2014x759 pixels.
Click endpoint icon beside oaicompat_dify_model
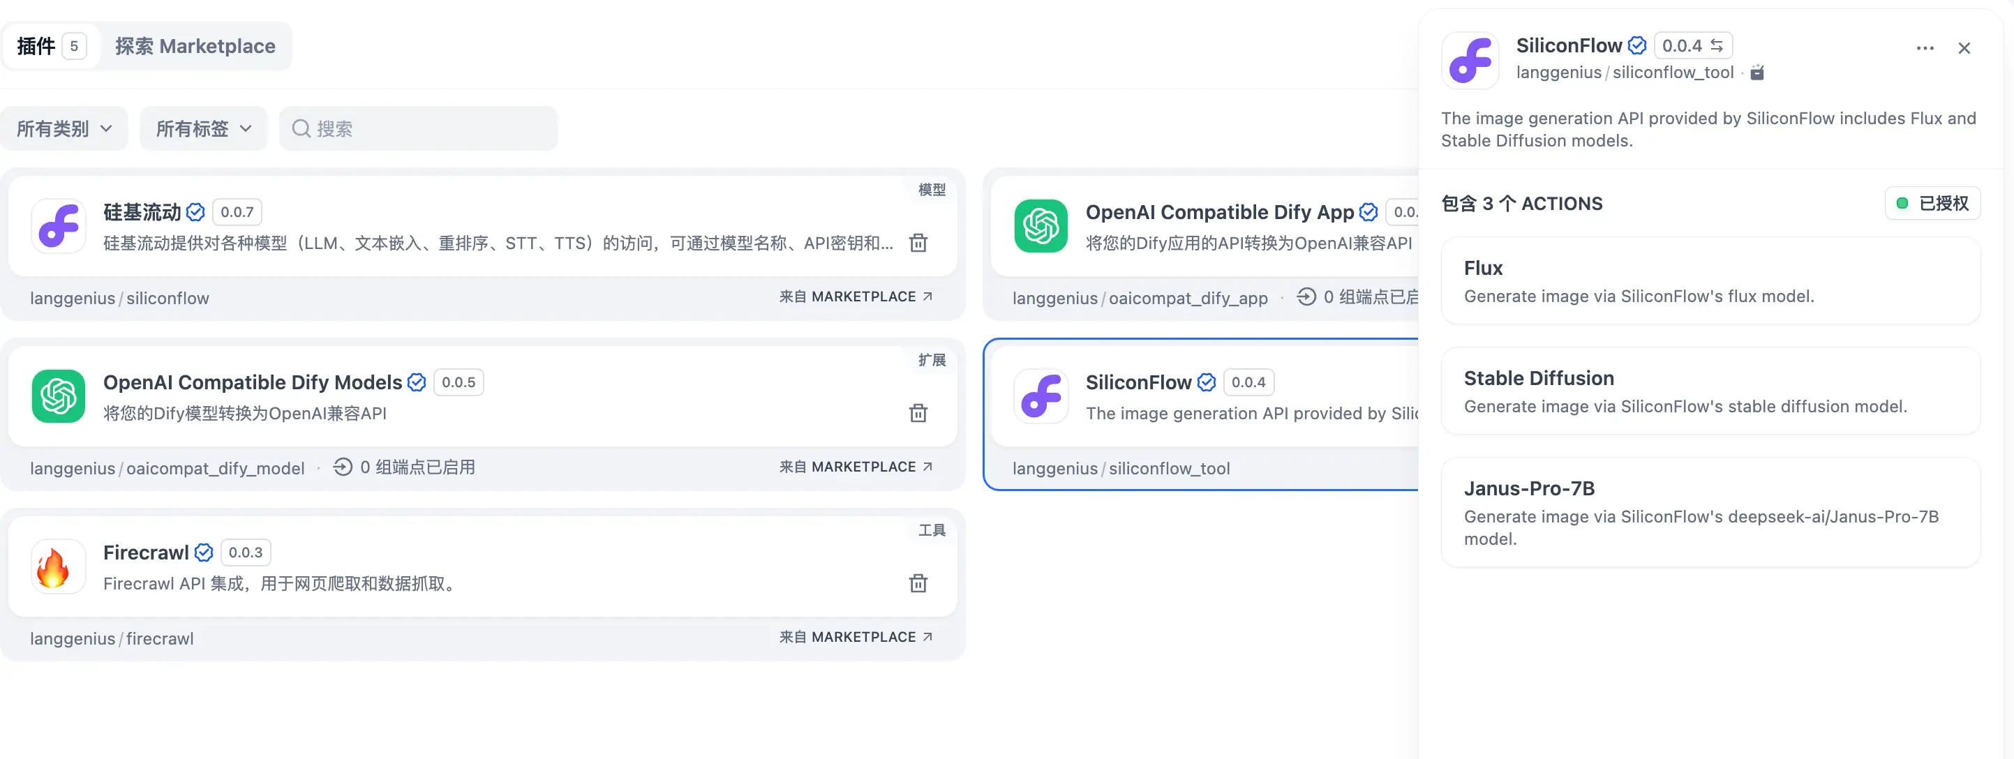(x=343, y=467)
